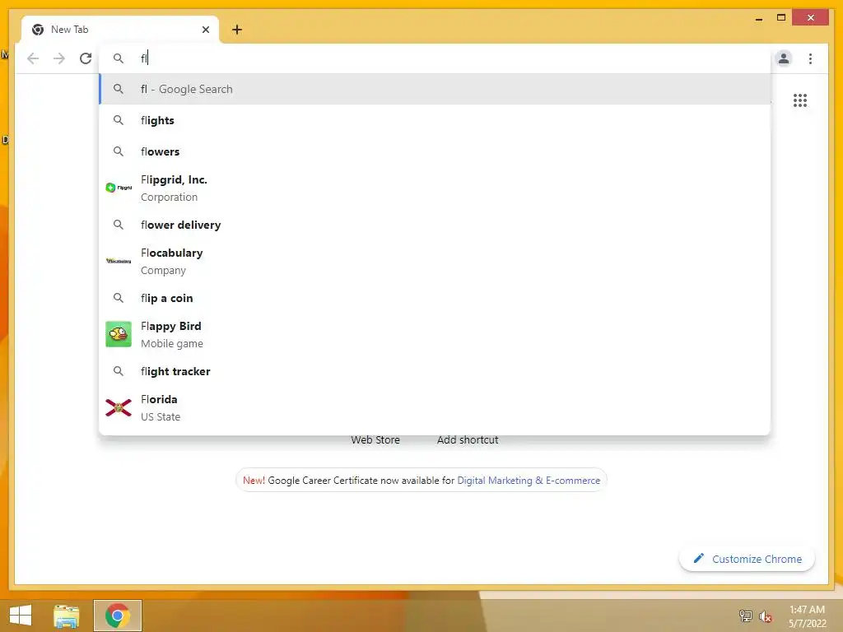Click into the address bar text field
This screenshot has height=632, width=843.
point(435,58)
